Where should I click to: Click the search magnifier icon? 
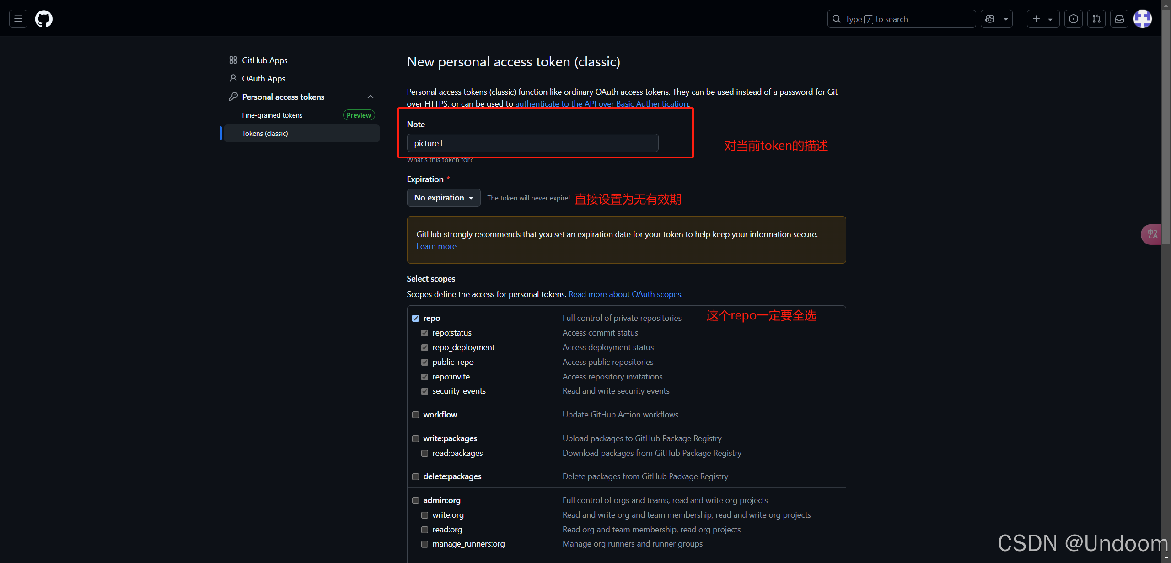pos(837,19)
